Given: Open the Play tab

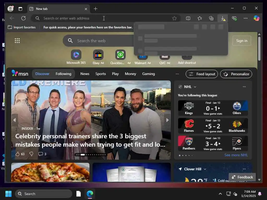Looking at the screenshot, I should pyautogui.click(x=115, y=74).
